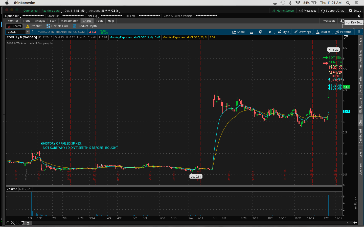Click the zoom in magnifier icon
Viewport: 364px width, 227px height.
pos(13,223)
